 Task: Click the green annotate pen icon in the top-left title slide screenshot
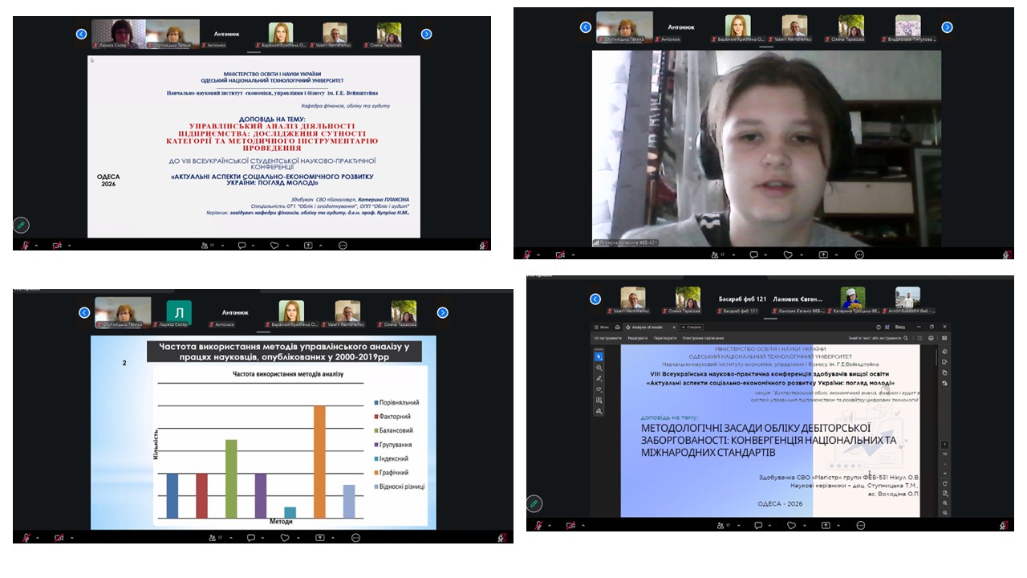[22, 225]
